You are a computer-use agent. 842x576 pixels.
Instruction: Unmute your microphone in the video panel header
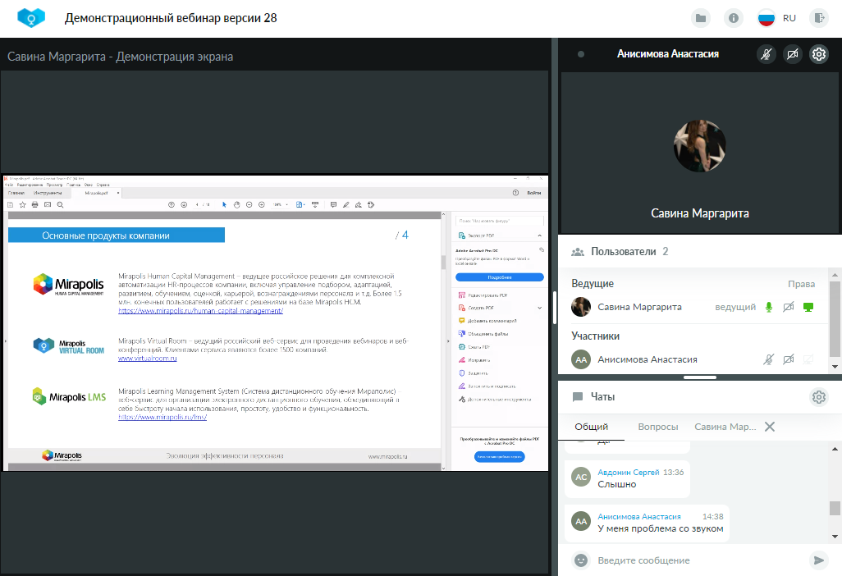766,53
